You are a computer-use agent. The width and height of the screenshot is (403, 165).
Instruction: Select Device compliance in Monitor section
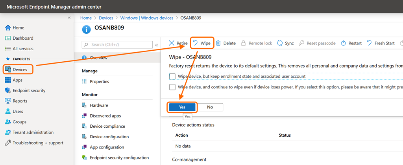click(107, 126)
